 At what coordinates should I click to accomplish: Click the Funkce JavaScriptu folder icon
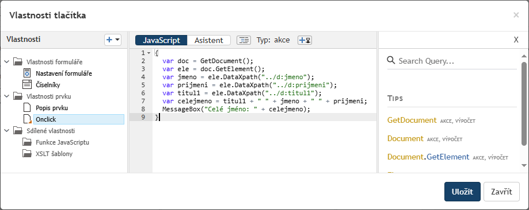pyautogui.click(x=27, y=142)
